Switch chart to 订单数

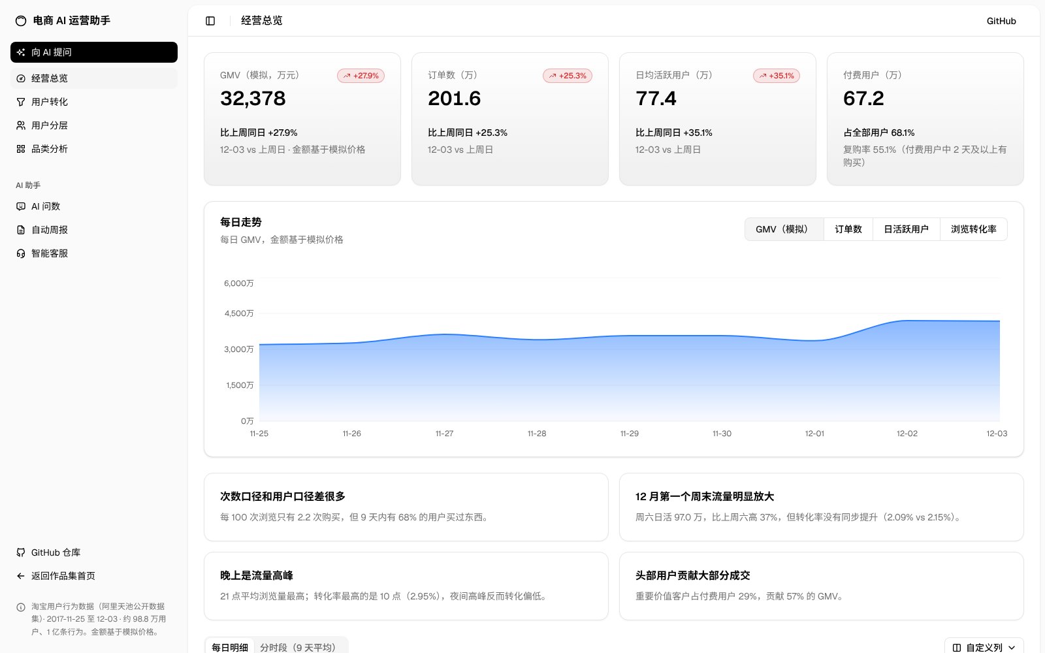(848, 229)
